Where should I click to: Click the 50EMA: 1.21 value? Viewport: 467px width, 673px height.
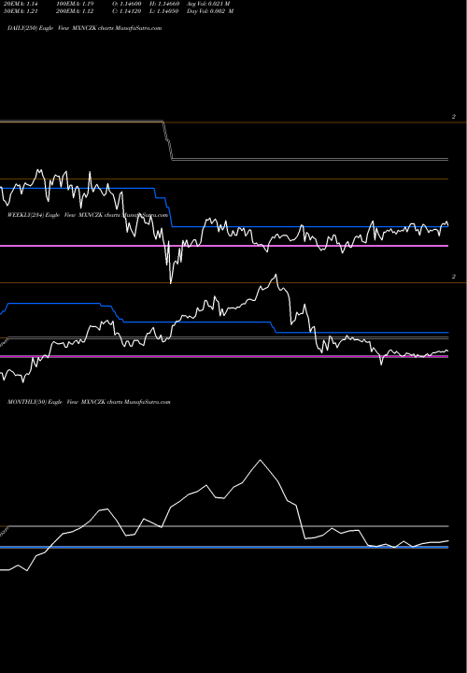[x=21, y=11]
